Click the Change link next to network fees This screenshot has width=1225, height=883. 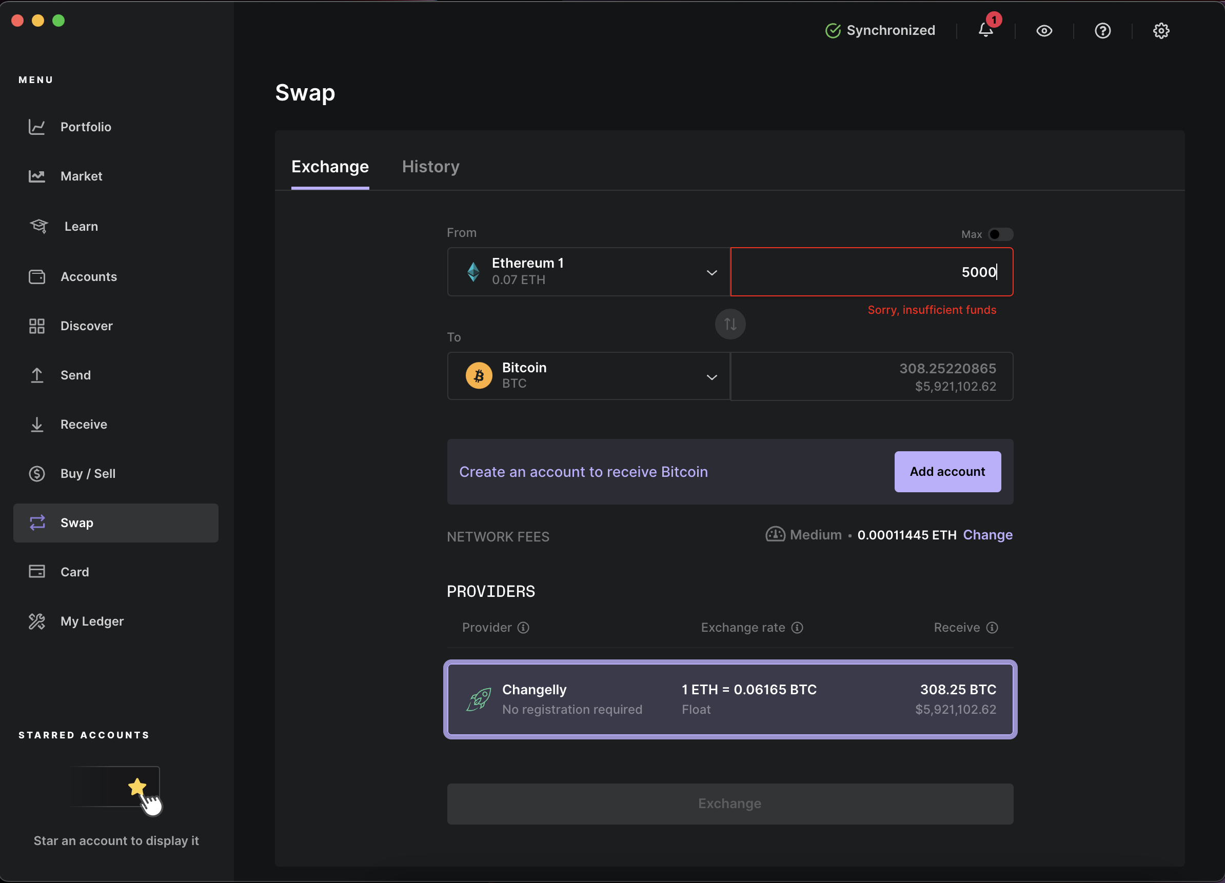pyautogui.click(x=988, y=535)
